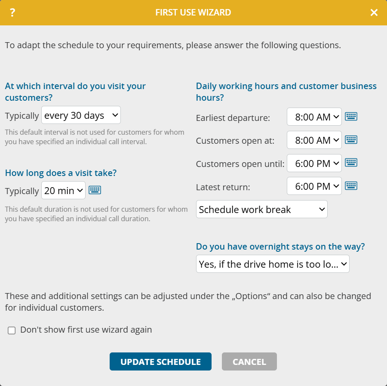
Task: Enable "Don't show first use wizard again"
Action: [x=12, y=330]
